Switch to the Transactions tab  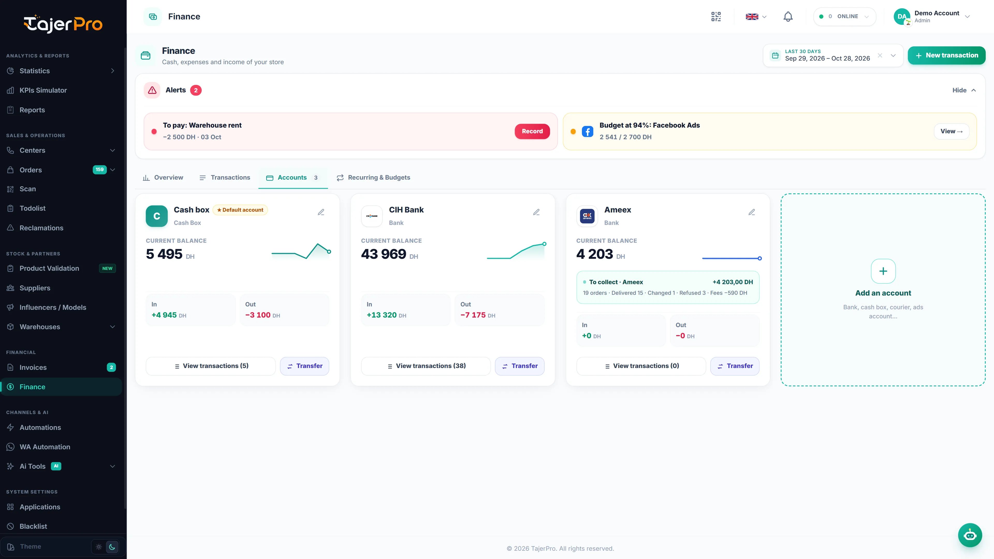(x=225, y=178)
